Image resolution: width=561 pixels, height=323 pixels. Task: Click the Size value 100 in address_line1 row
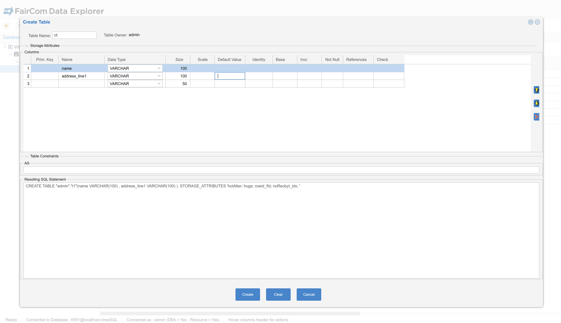coord(178,76)
